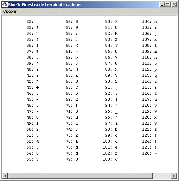
Task: Click the left arrow of horizontal scrollbar
Action: (5, 176)
